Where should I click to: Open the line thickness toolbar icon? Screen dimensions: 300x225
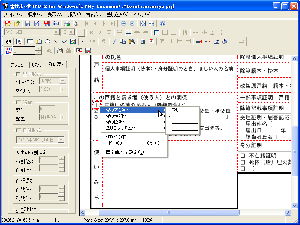(x=199, y=42)
